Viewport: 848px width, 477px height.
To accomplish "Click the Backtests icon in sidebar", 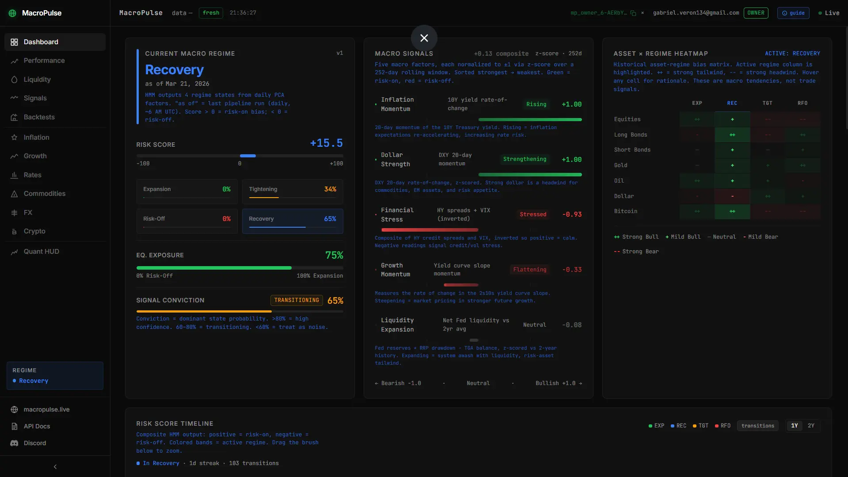I will coord(14,117).
